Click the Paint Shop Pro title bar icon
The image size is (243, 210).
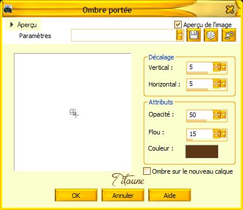8,9
